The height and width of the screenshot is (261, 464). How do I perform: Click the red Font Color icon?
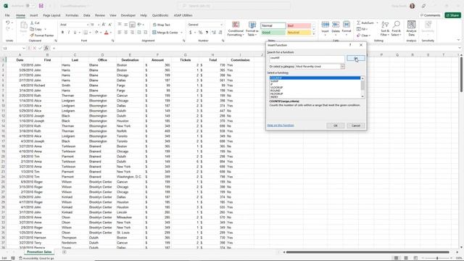point(107,32)
